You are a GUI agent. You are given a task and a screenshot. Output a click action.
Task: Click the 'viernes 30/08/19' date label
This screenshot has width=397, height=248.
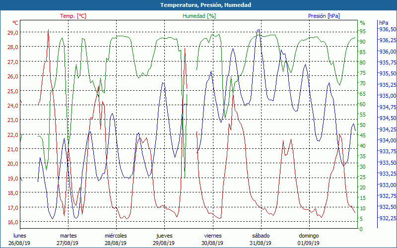pos(212,240)
